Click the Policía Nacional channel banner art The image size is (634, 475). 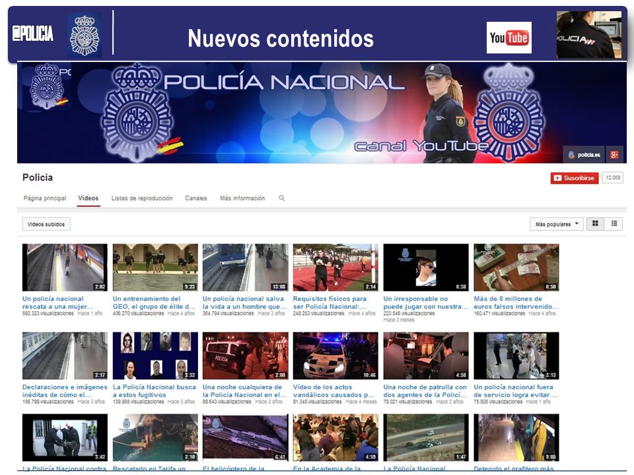click(322, 113)
